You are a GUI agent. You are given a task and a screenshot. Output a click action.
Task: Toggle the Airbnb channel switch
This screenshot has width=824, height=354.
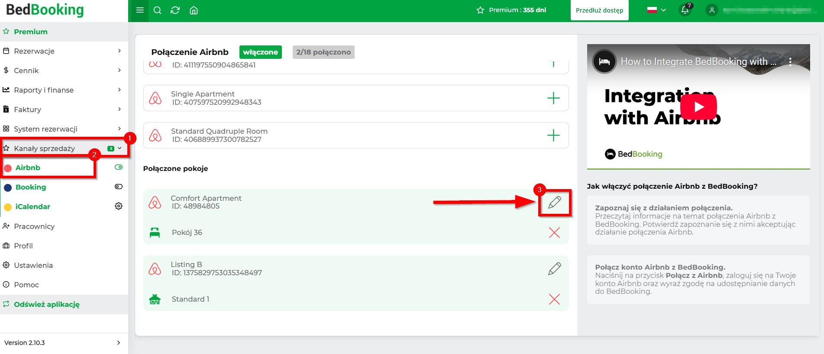coord(119,167)
